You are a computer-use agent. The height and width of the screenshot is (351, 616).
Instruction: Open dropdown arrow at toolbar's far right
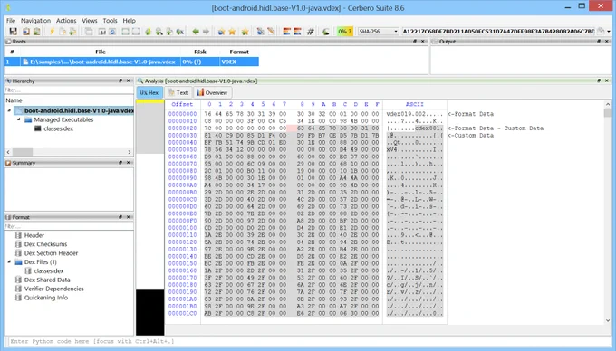pyautogui.click(x=609, y=32)
